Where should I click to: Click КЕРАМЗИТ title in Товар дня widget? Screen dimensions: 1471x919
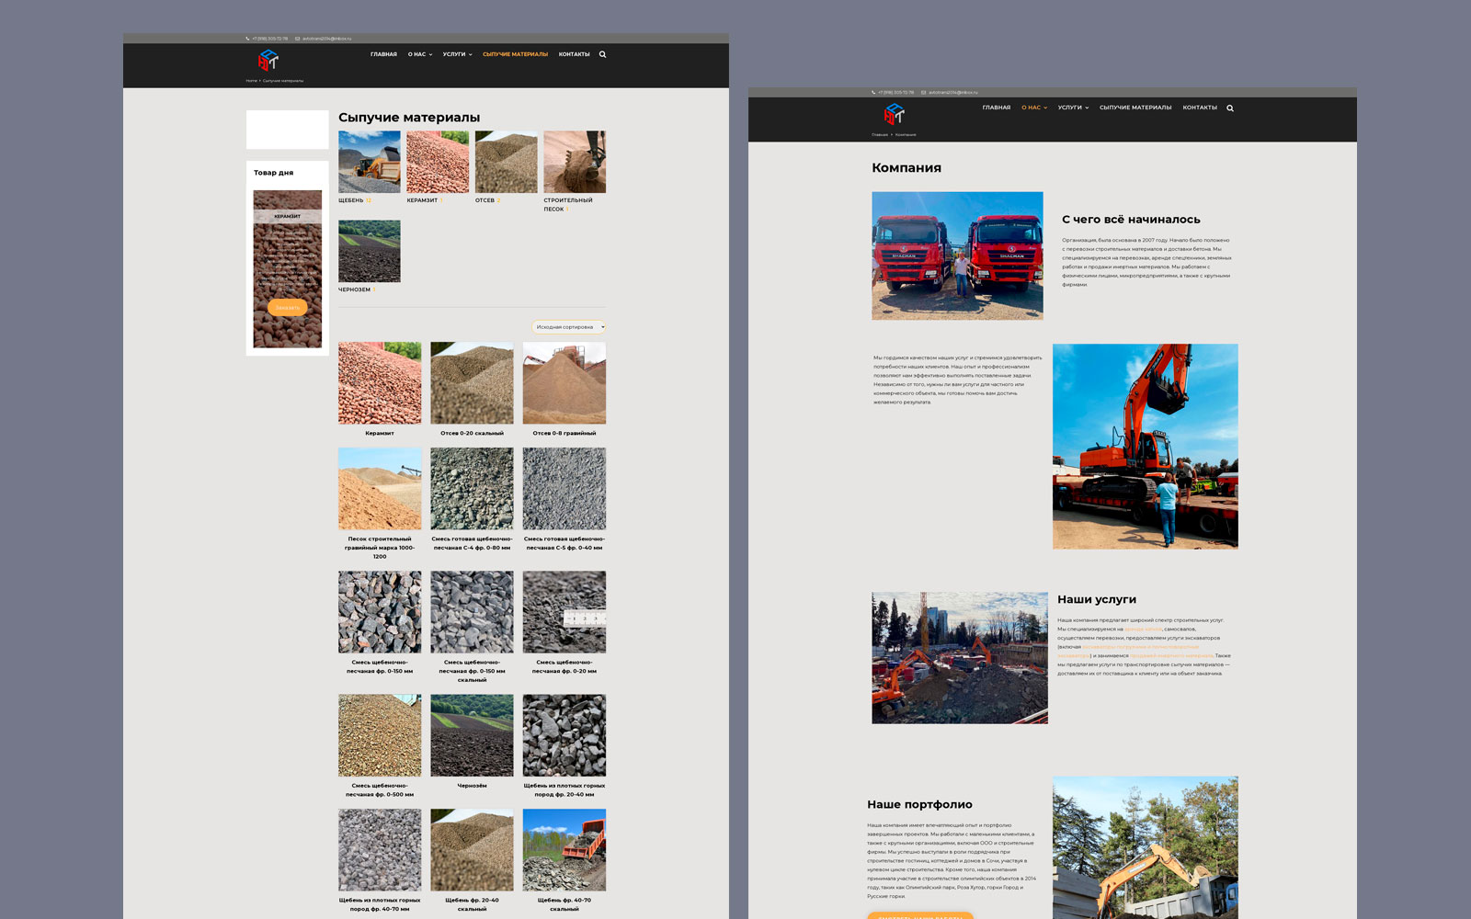[x=288, y=216]
